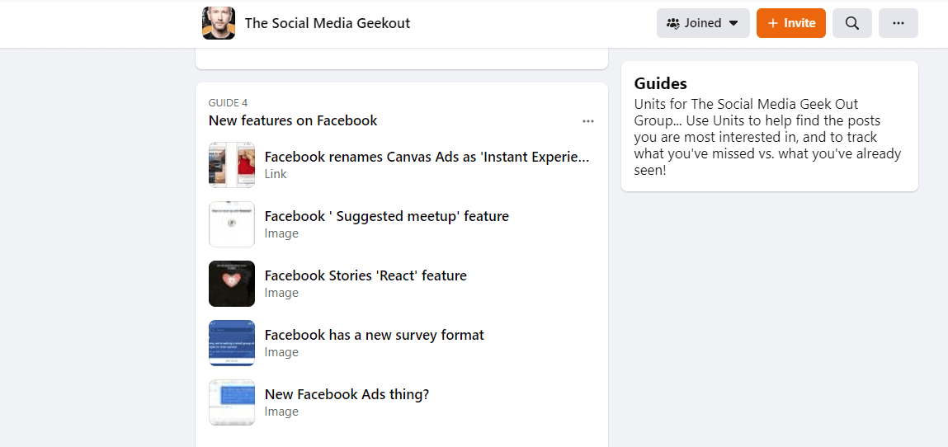Open the group header more options menu
The image size is (948, 447).
pos(898,23)
